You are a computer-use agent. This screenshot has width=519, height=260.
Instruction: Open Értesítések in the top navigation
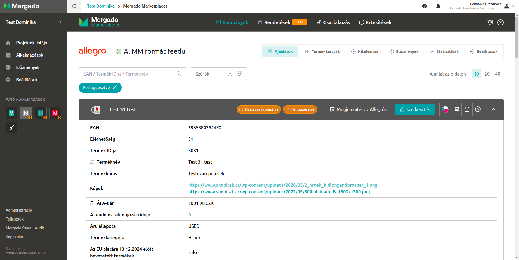375,22
